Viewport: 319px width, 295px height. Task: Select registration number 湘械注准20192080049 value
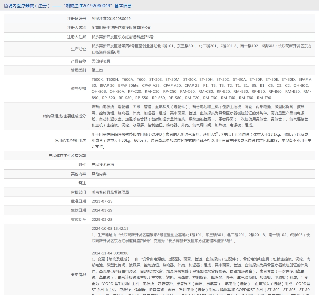click(x=111, y=19)
